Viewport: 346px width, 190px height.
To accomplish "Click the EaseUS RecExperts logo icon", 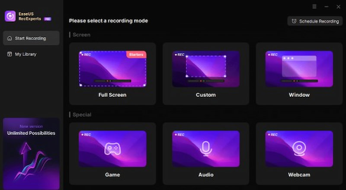I will (10, 16).
